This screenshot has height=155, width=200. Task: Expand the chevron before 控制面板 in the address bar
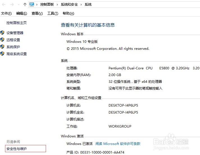click(x=37, y=5)
